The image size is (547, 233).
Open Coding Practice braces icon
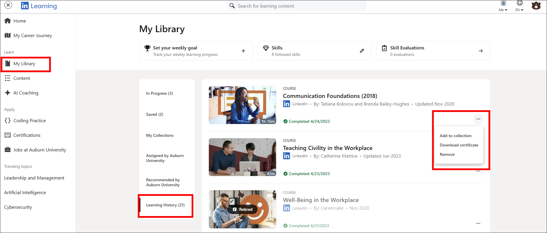click(x=8, y=120)
